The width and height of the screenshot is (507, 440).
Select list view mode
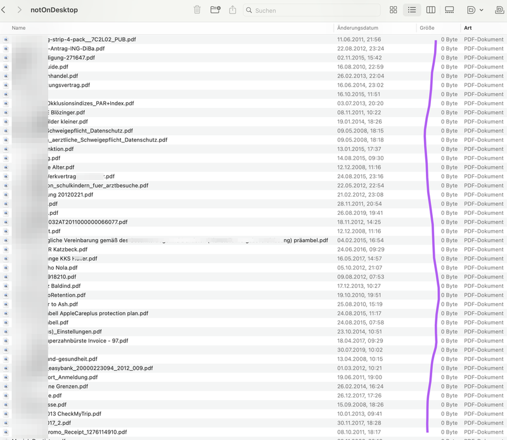pos(412,10)
